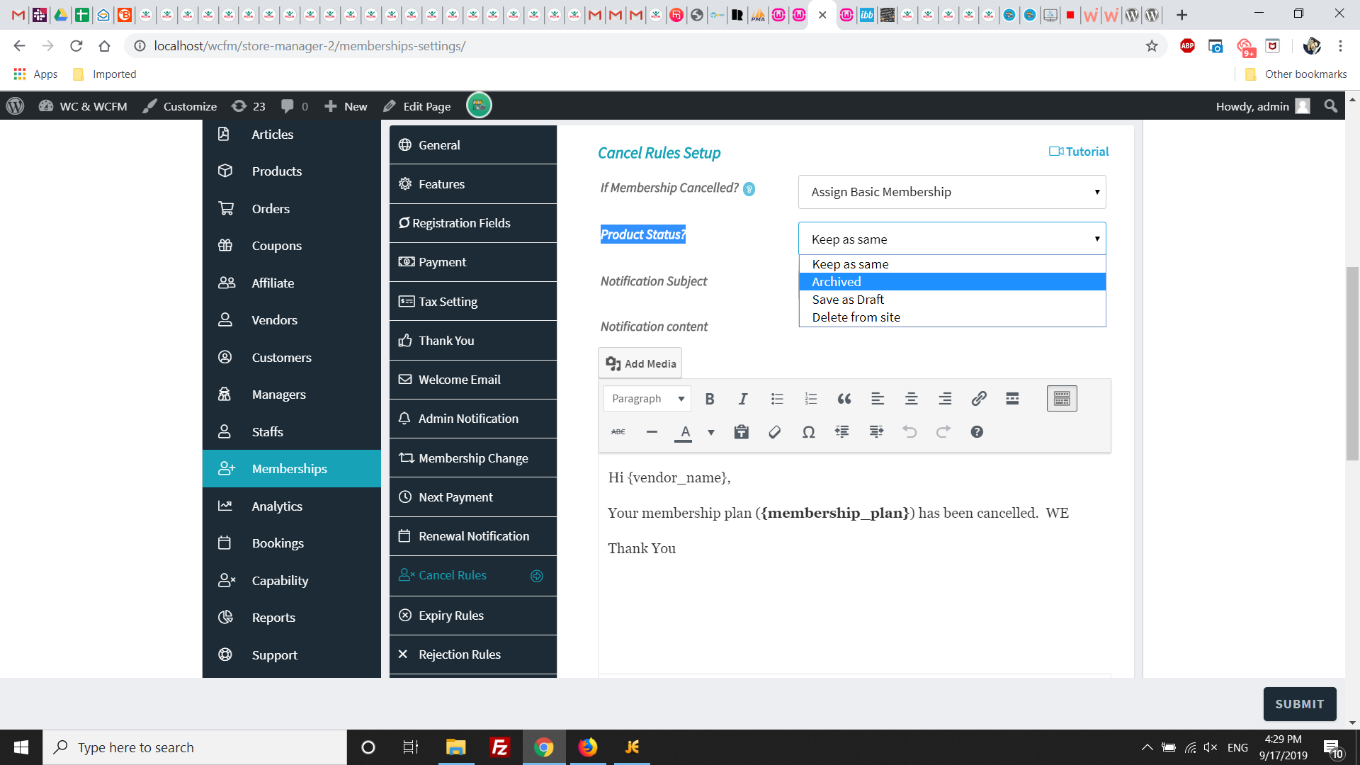The image size is (1360, 765).
Task: Open the If Membership Cancelled dropdown
Action: pyautogui.click(x=952, y=192)
